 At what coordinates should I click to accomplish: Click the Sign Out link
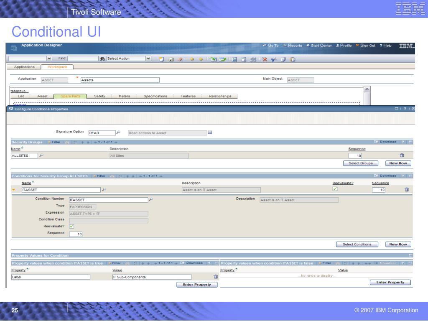(365, 46)
